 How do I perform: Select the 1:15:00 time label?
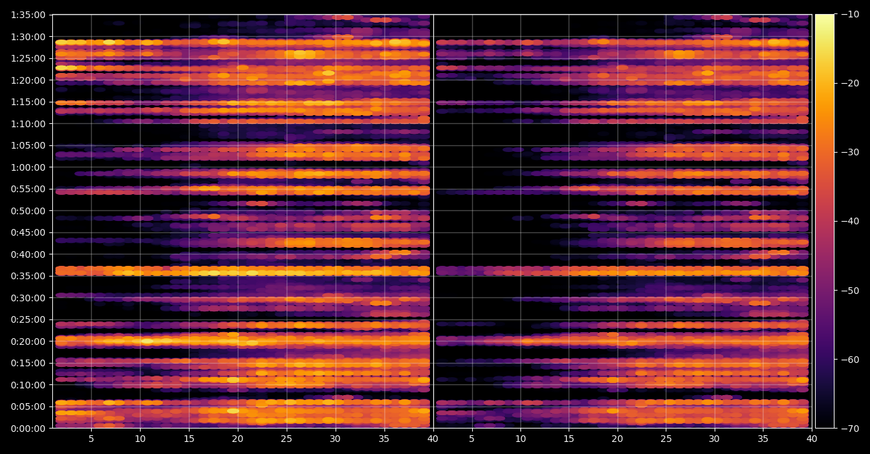pos(28,102)
